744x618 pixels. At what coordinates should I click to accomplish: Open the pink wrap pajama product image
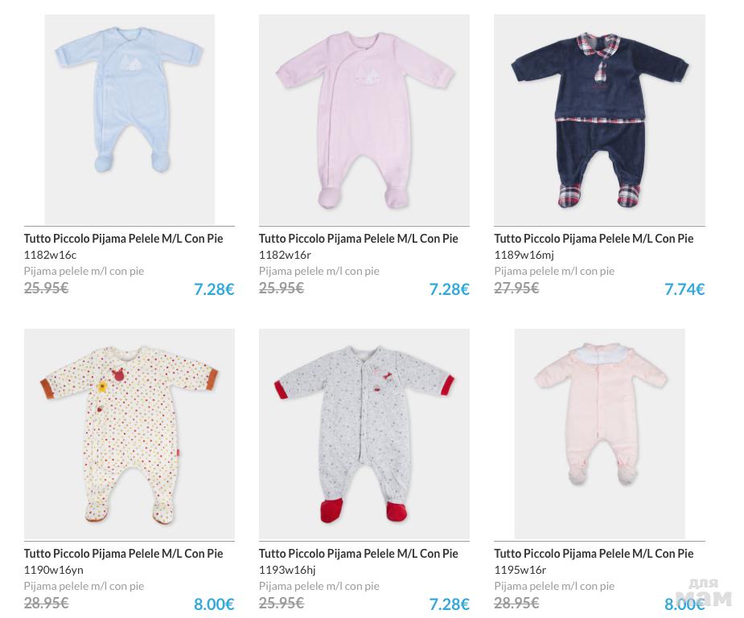[364, 119]
